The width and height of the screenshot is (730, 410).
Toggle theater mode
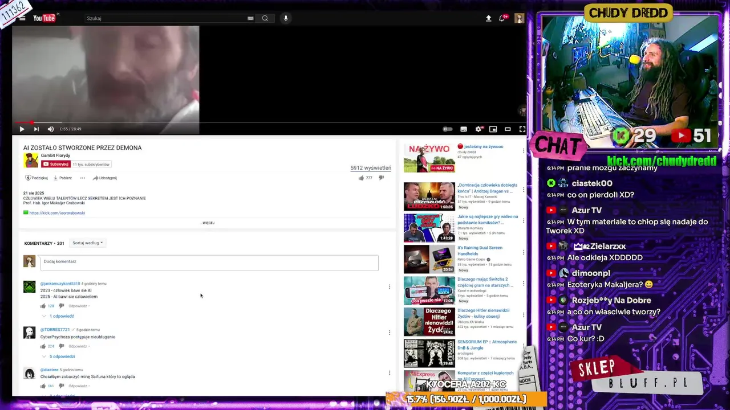coord(508,129)
